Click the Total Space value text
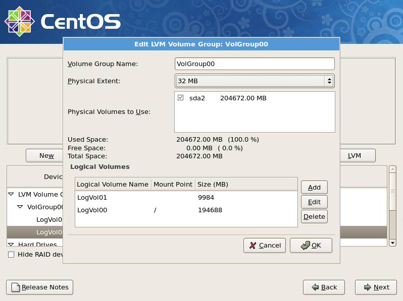403x301 pixels. (199, 156)
